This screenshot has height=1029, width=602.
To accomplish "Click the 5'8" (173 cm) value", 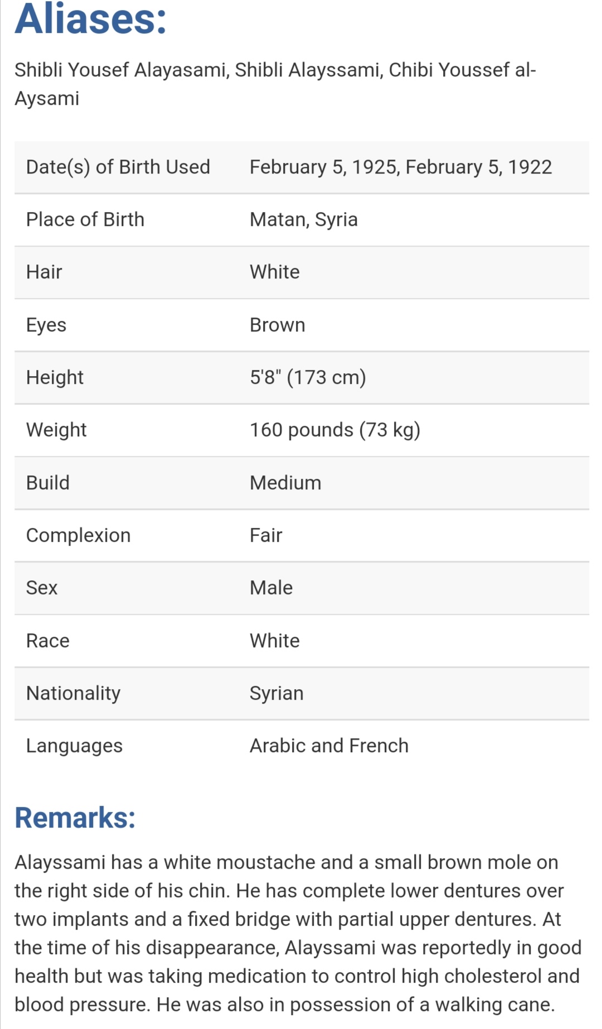I will tap(308, 377).
